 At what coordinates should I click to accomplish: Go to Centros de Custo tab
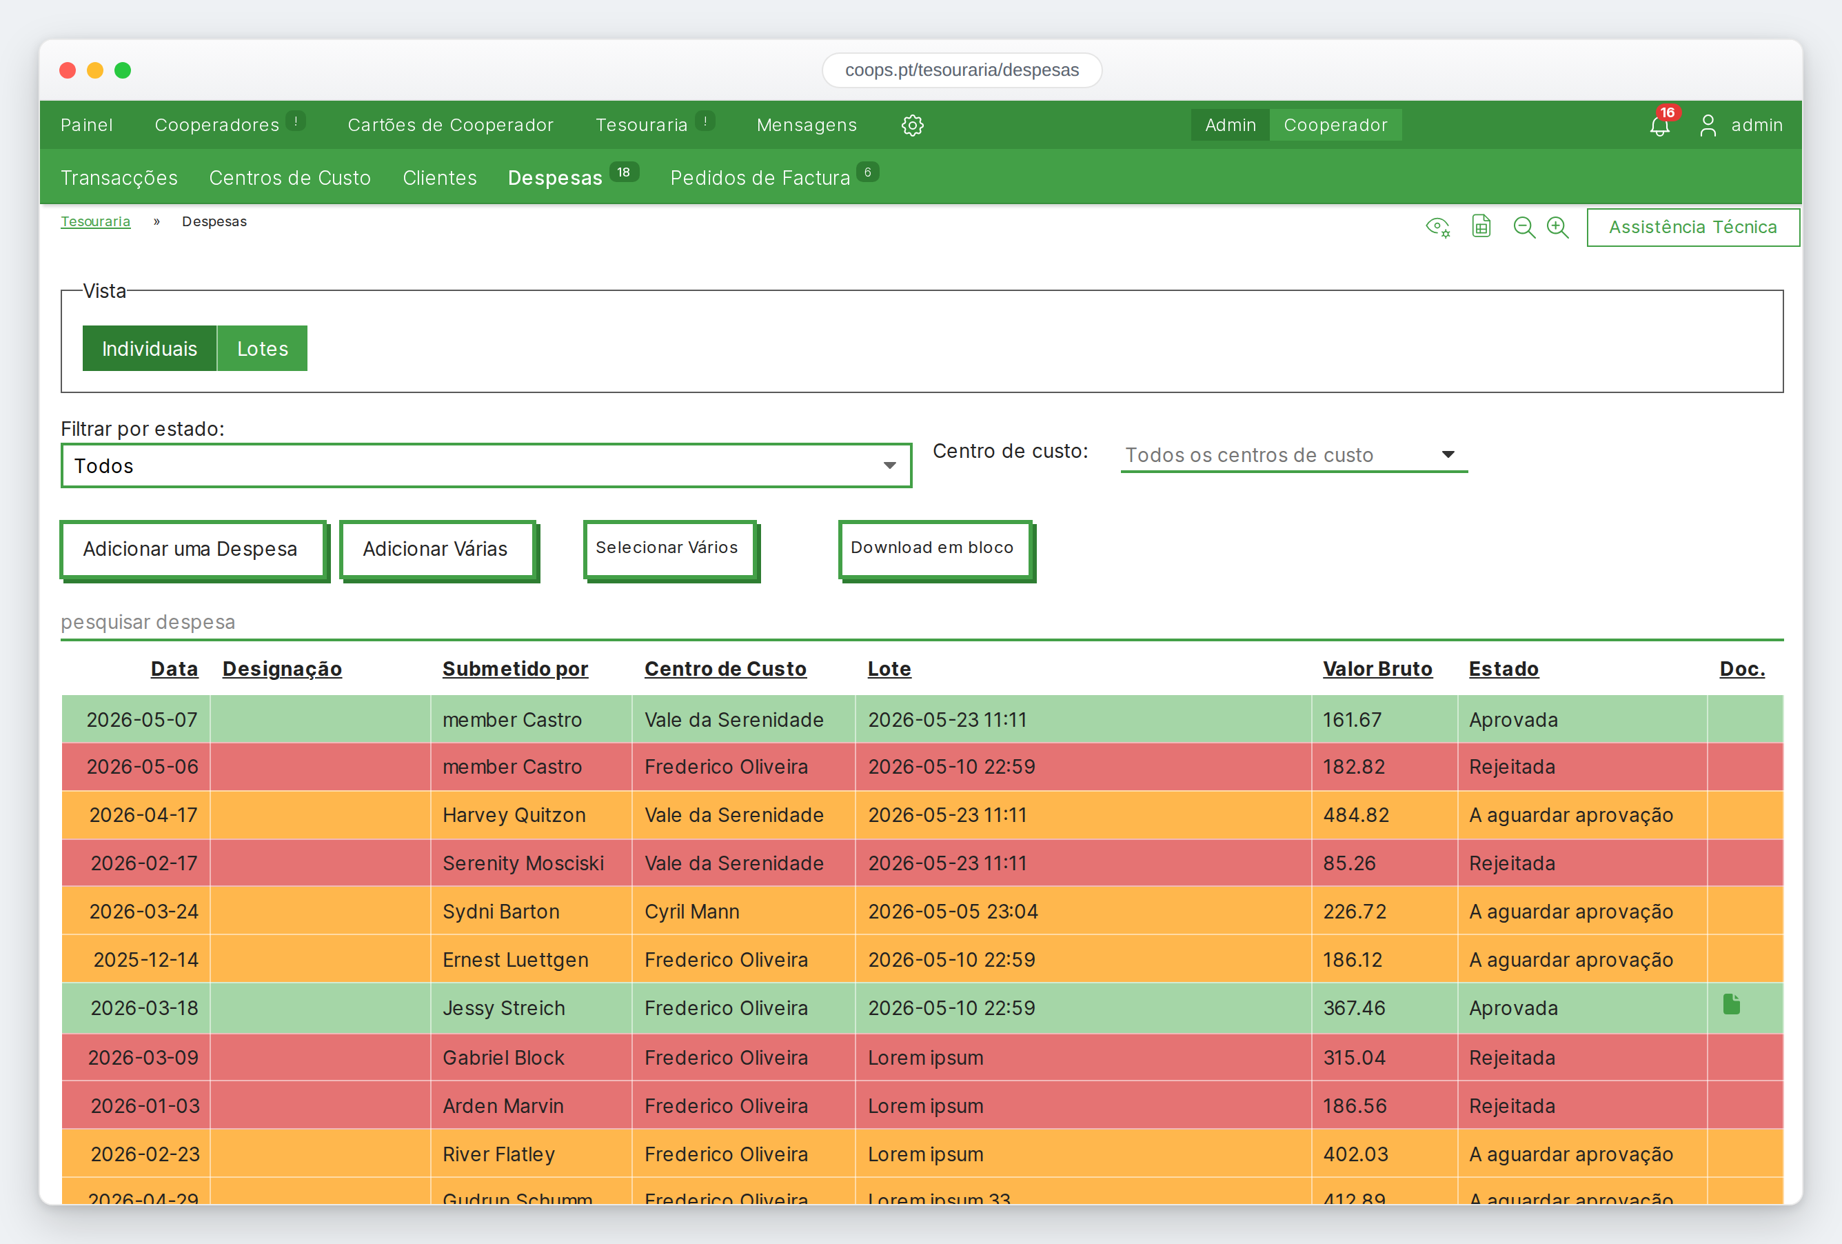pos(290,178)
